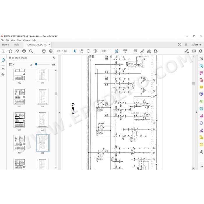Image resolution: width=204 pixels, height=204 pixels.
Task: Go to next page arrow
Action: (51, 51)
